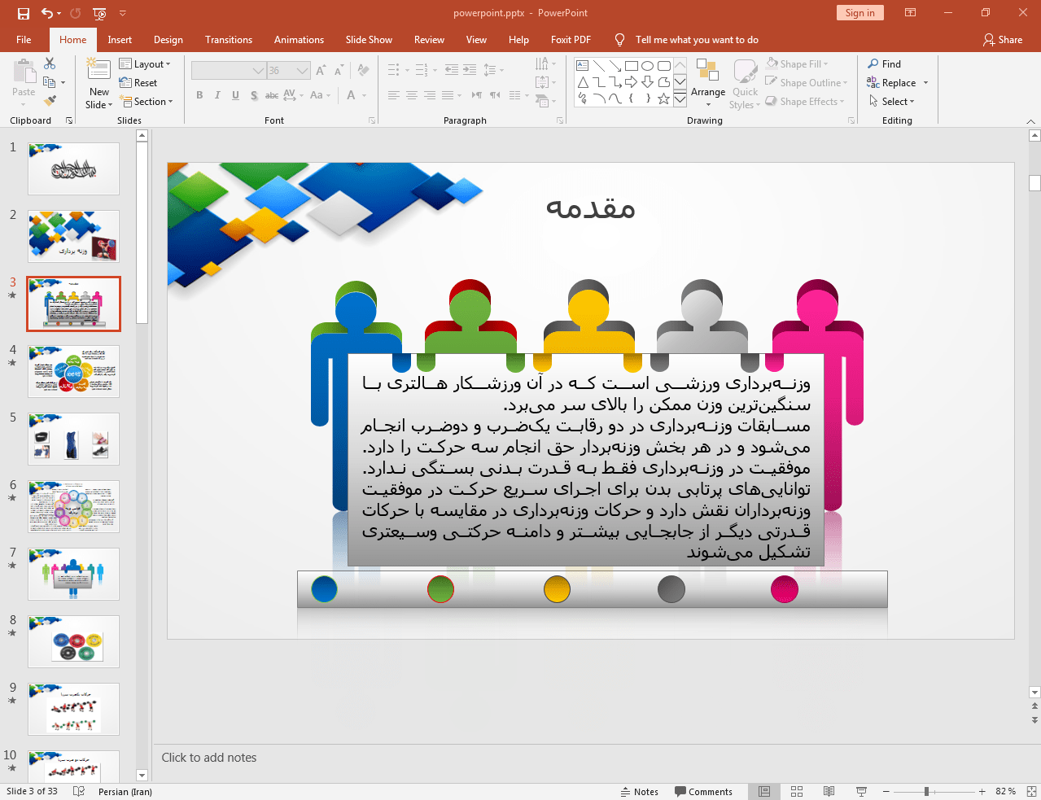Image resolution: width=1041 pixels, height=800 pixels.
Task: Start Slide Show from the status bar
Action: (x=861, y=791)
